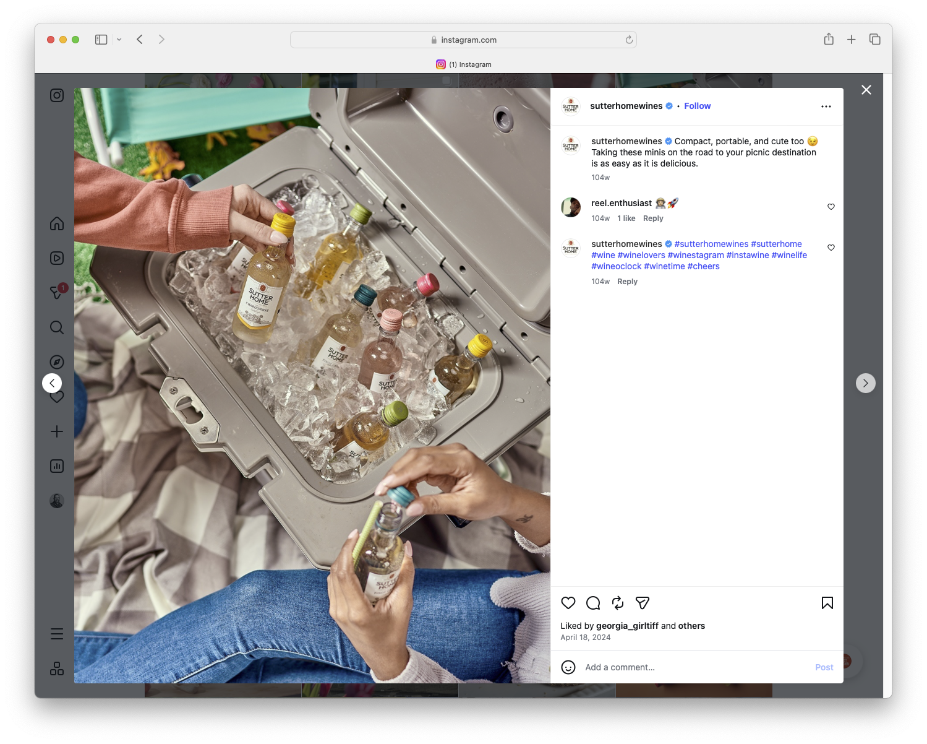This screenshot has width=927, height=744.
Task: Open the post options ellipsis menu
Action: click(826, 106)
